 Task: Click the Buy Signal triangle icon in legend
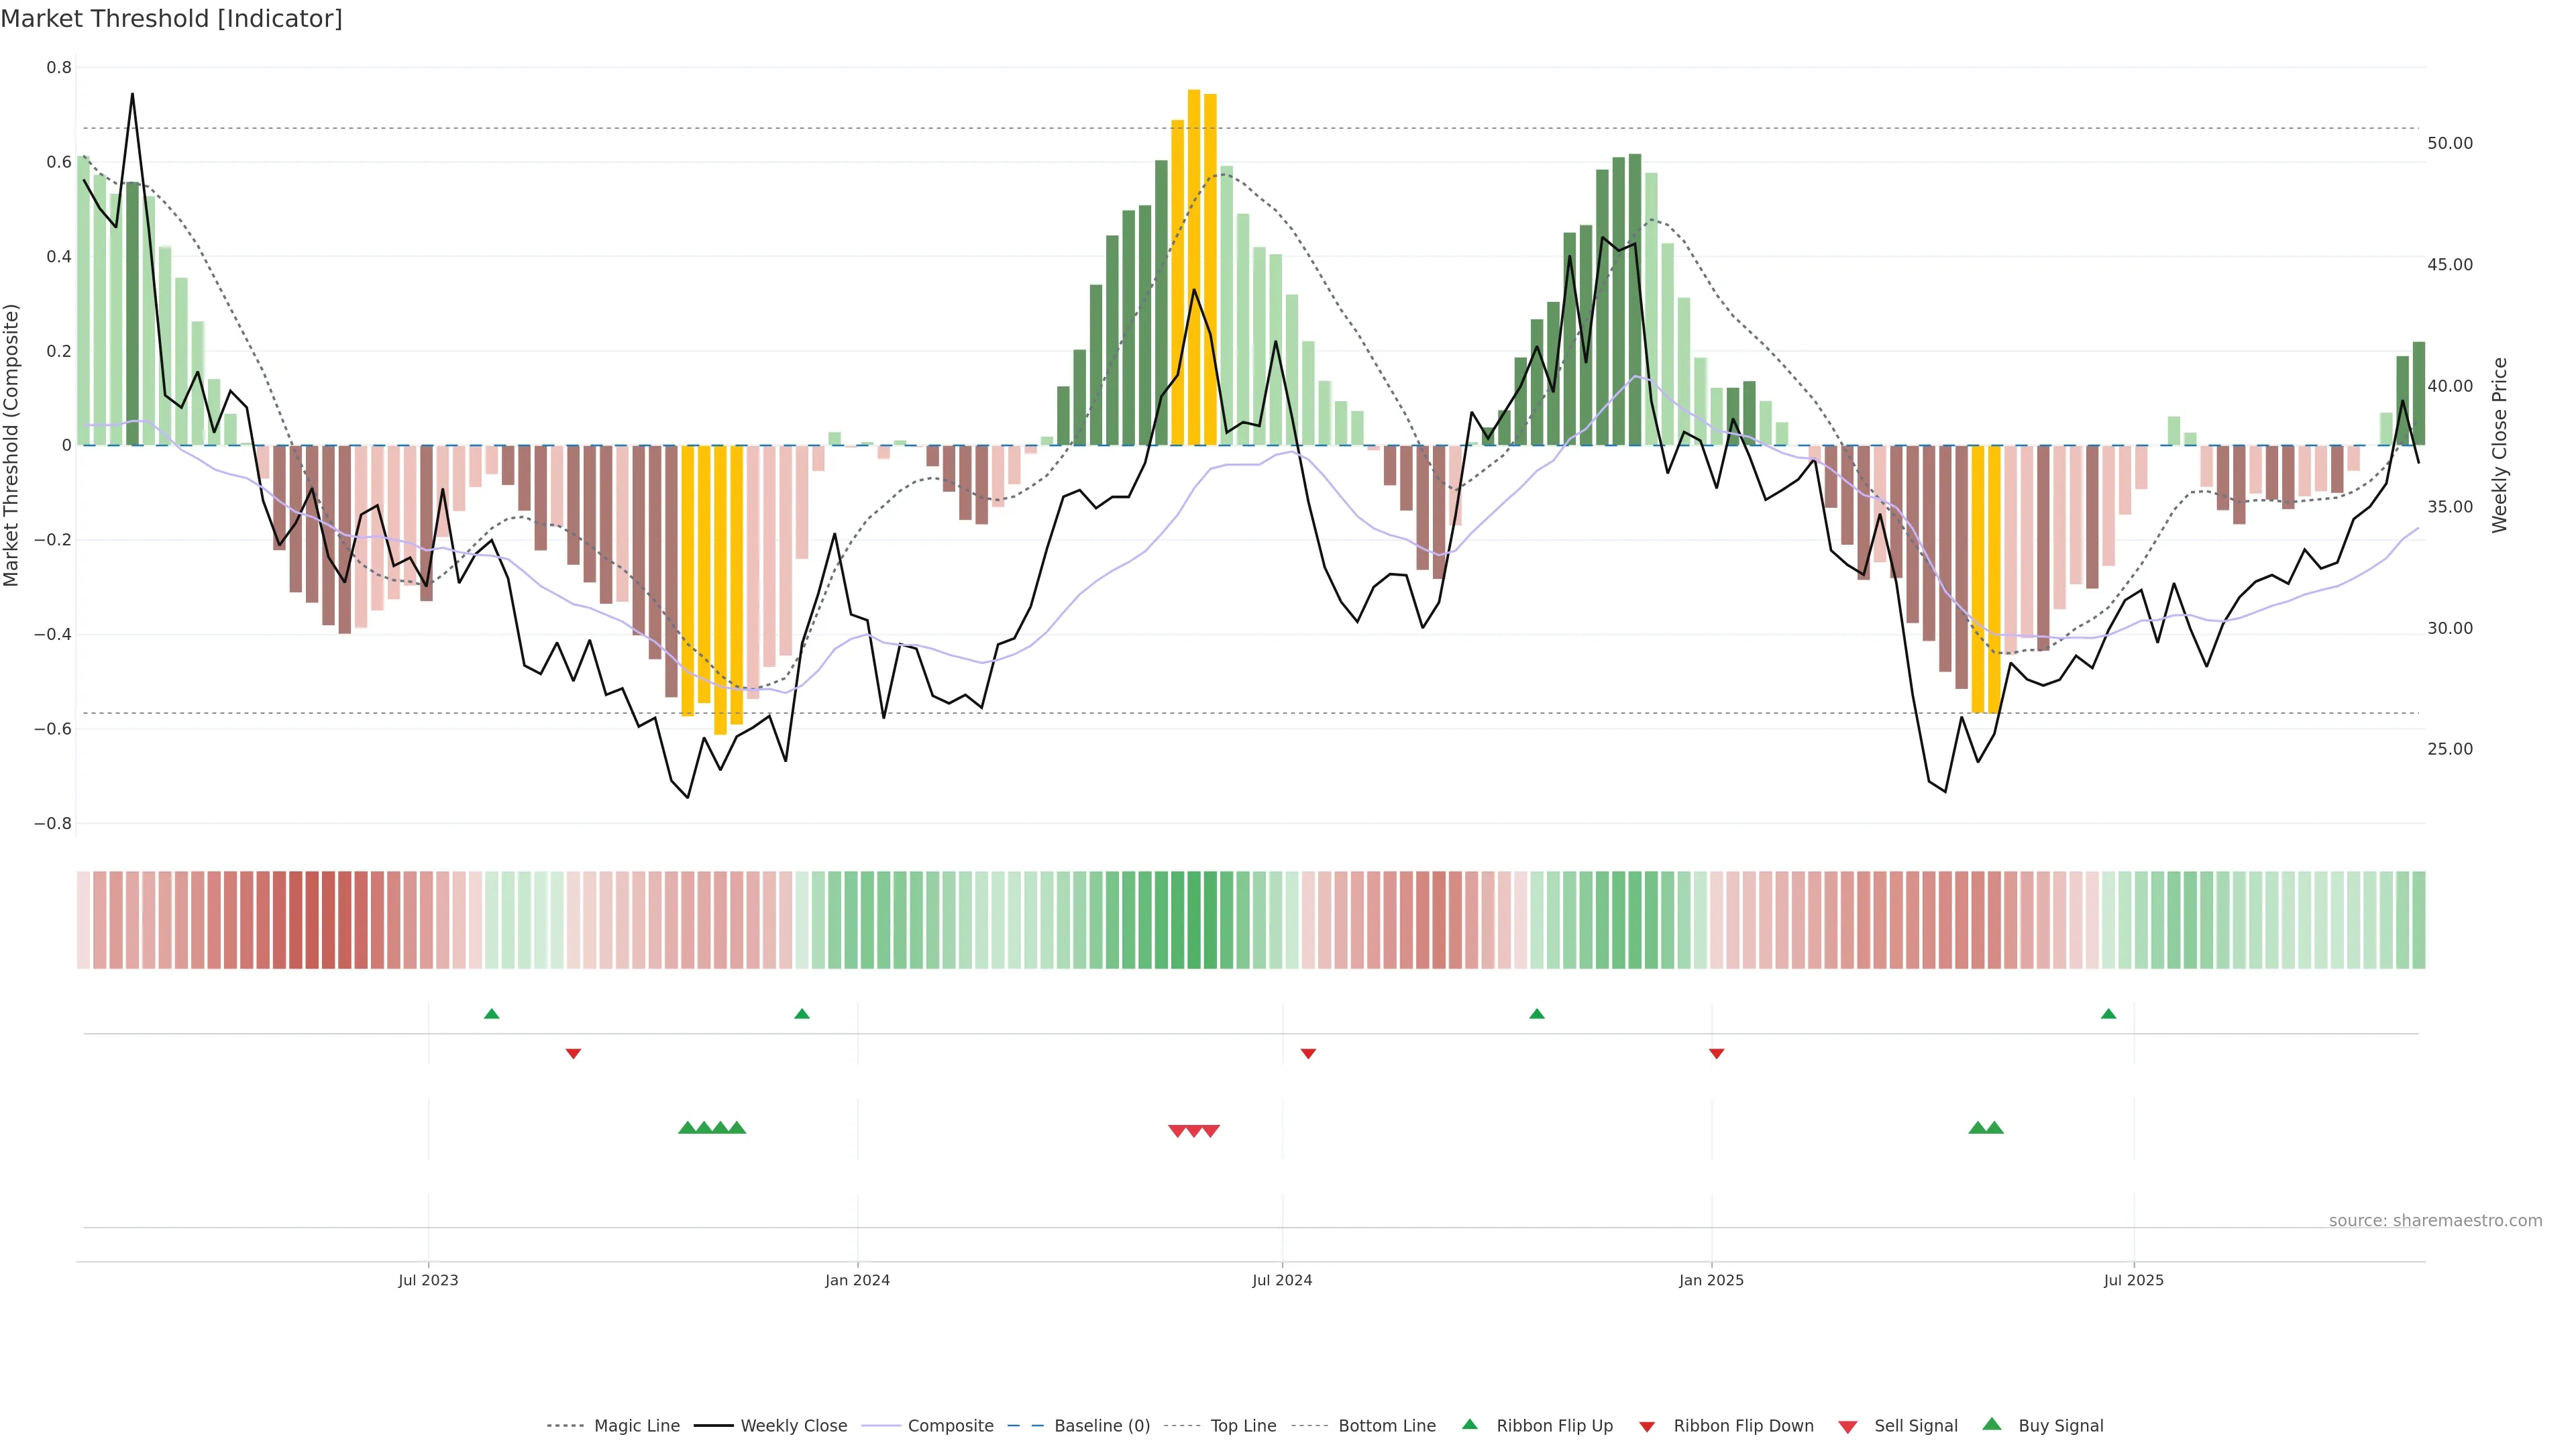tap(1991, 1424)
